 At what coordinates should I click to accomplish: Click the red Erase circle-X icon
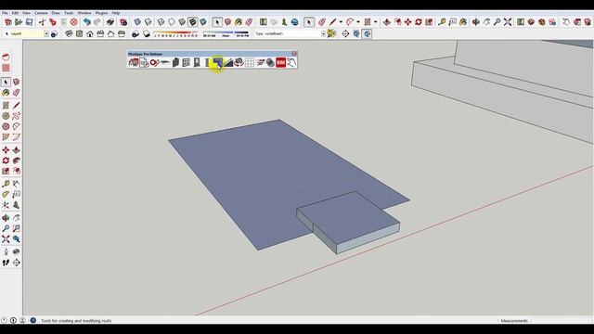(x=74, y=22)
